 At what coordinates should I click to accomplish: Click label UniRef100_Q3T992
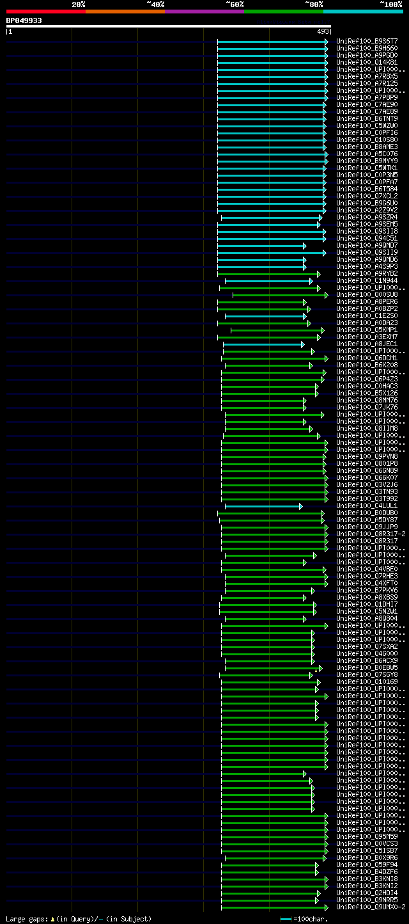pyautogui.click(x=367, y=498)
